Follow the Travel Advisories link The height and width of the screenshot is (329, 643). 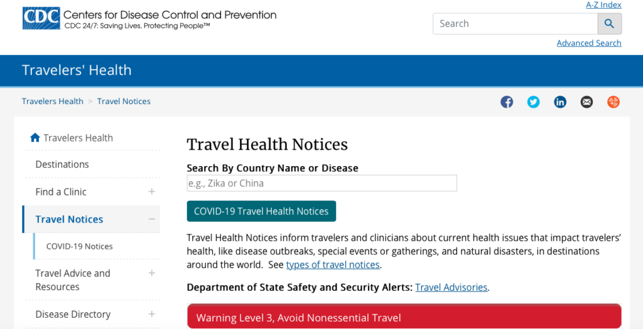coord(451,287)
